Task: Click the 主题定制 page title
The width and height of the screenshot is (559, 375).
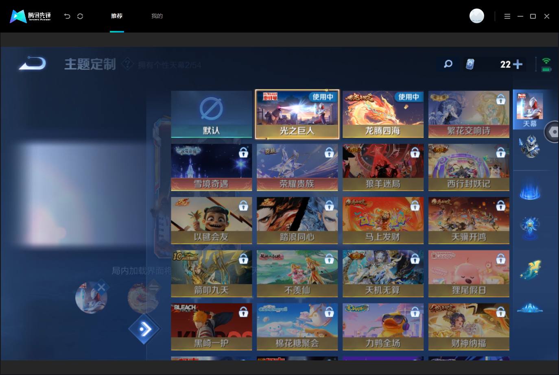Action: pyautogui.click(x=90, y=64)
